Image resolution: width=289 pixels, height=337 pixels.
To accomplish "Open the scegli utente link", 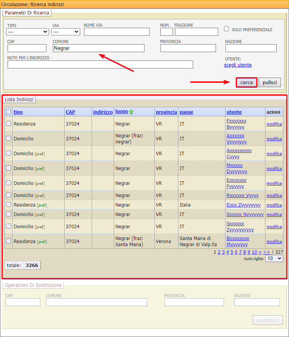I will click(238, 65).
